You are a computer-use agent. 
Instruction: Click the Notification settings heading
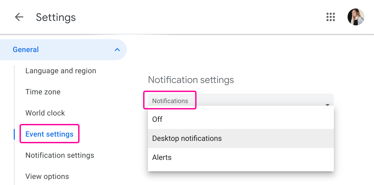191,80
